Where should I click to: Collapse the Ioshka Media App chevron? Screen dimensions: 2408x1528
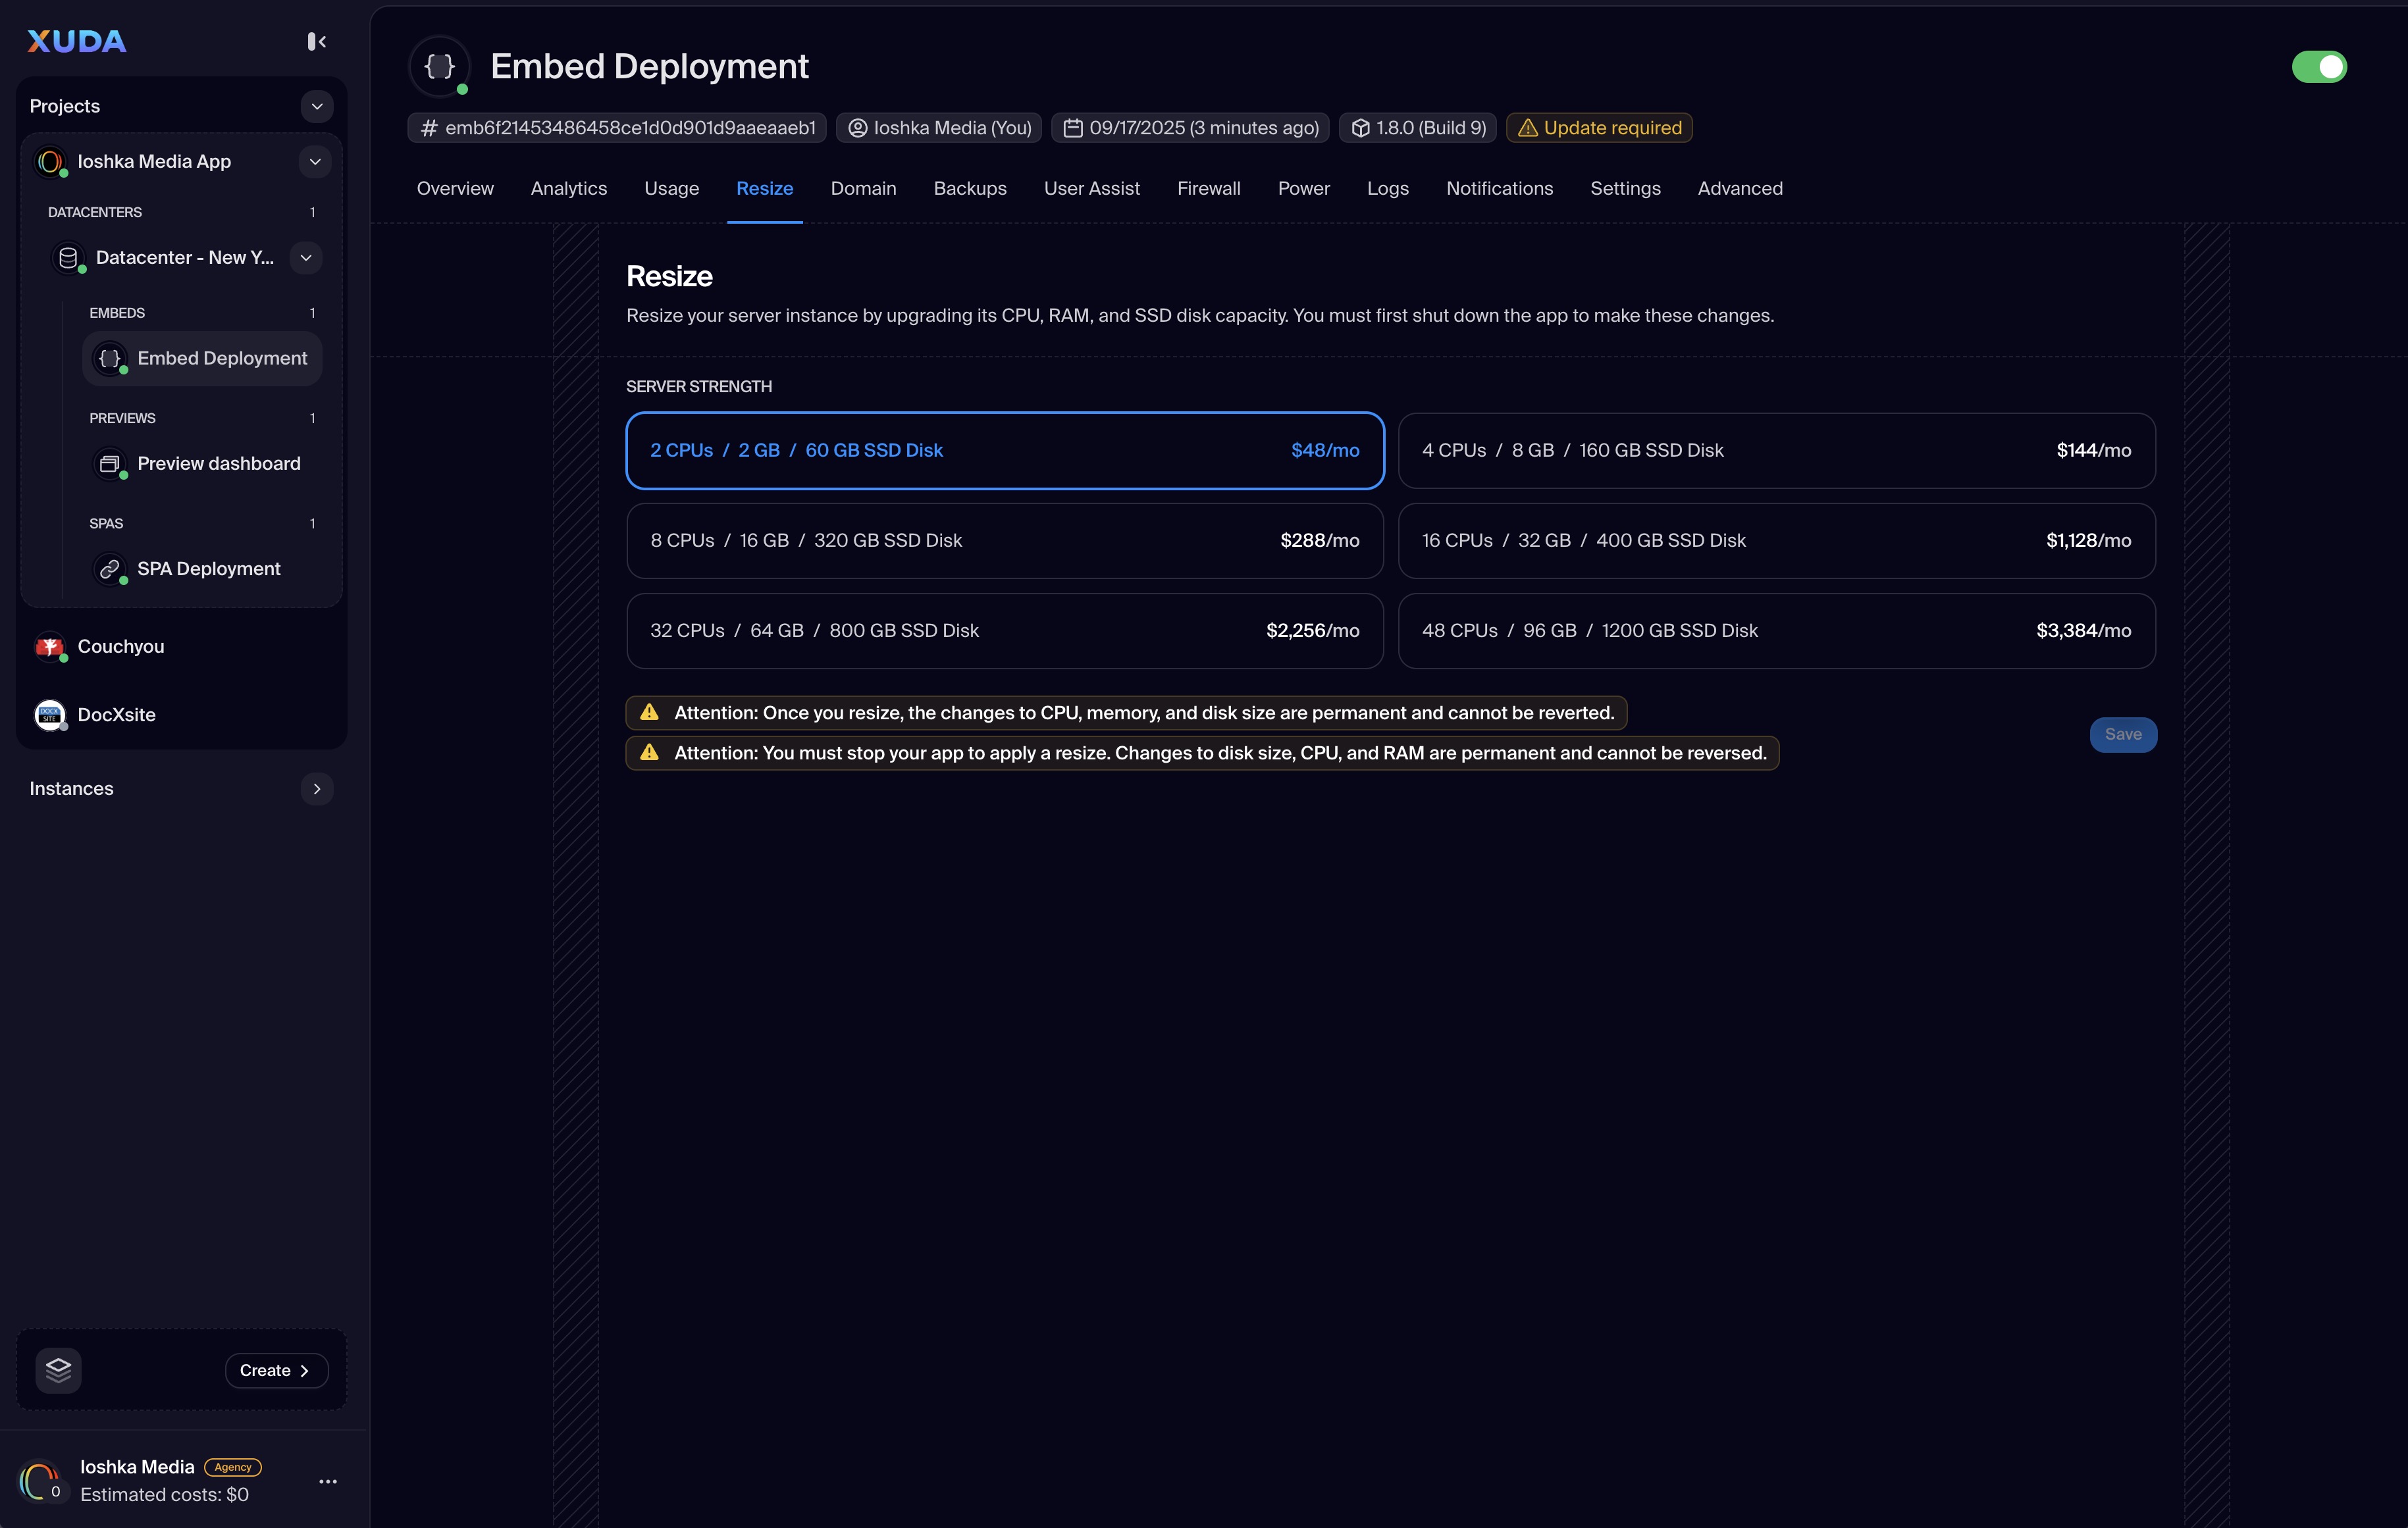[x=315, y=162]
